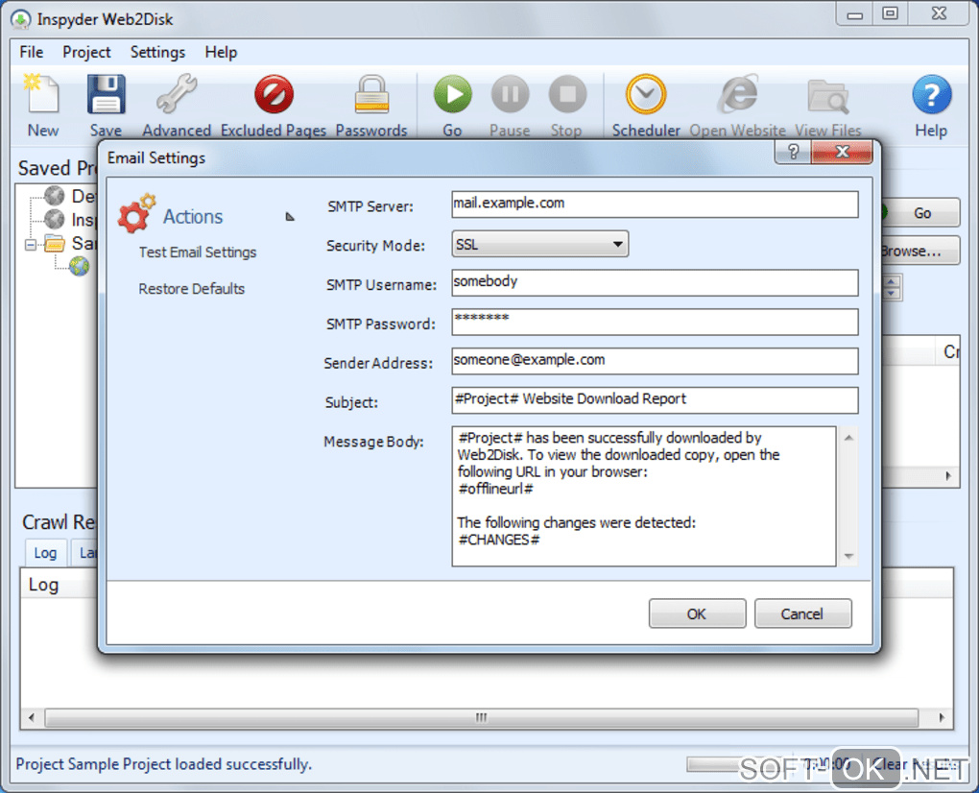Click the log horizontal scrollbar thumb
The height and width of the screenshot is (793, 979).
pyautogui.click(x=482, y=717)
